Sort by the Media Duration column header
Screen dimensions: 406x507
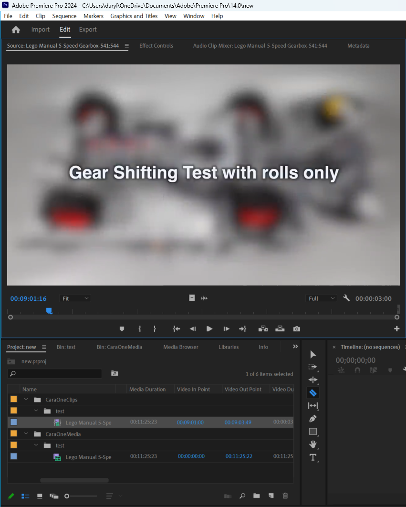point(147,389)
